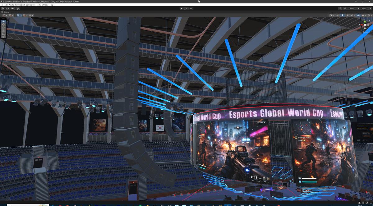Screen dimensions: 373x206
Task: Open the global search magnifier
Action: (345, 8)
